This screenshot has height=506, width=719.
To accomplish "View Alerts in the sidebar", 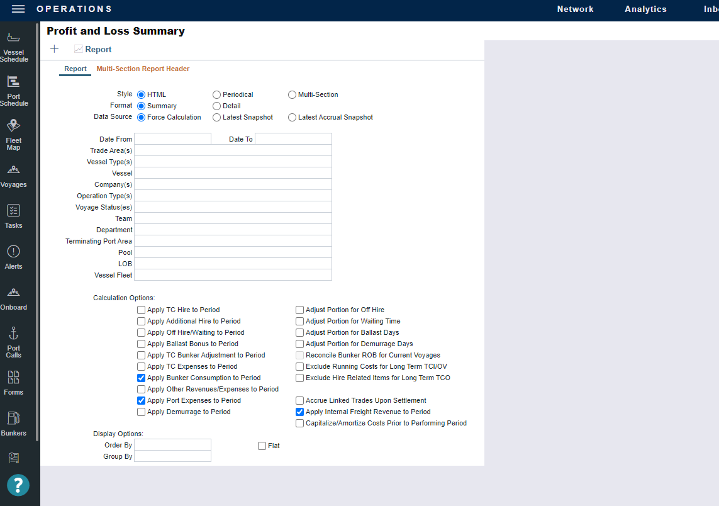I will [14, 257].
